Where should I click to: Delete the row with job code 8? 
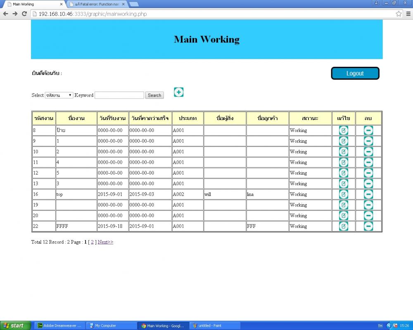[368, 130]
